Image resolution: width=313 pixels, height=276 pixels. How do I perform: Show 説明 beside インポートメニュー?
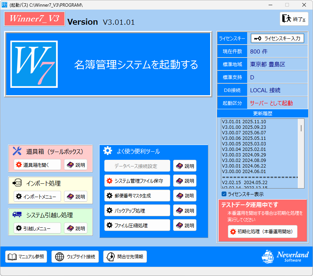click(75, 196)
